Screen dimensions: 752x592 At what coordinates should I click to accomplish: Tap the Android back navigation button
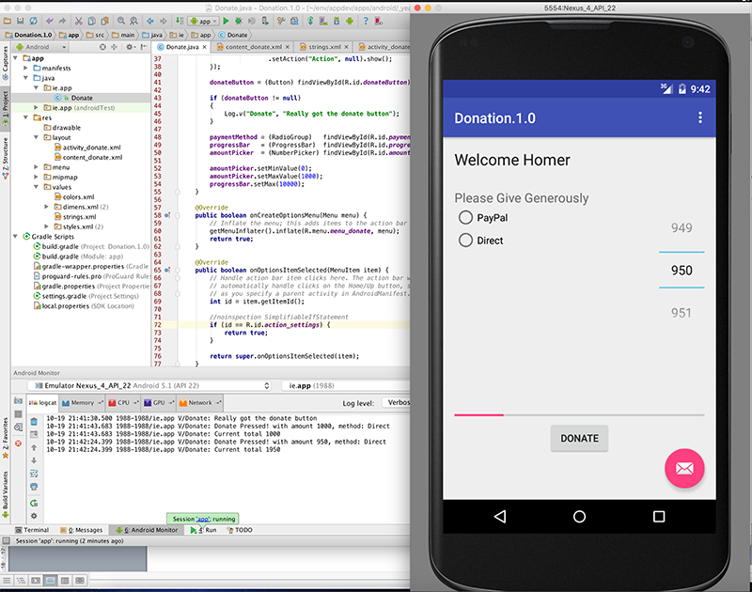(x=500, y=516)
